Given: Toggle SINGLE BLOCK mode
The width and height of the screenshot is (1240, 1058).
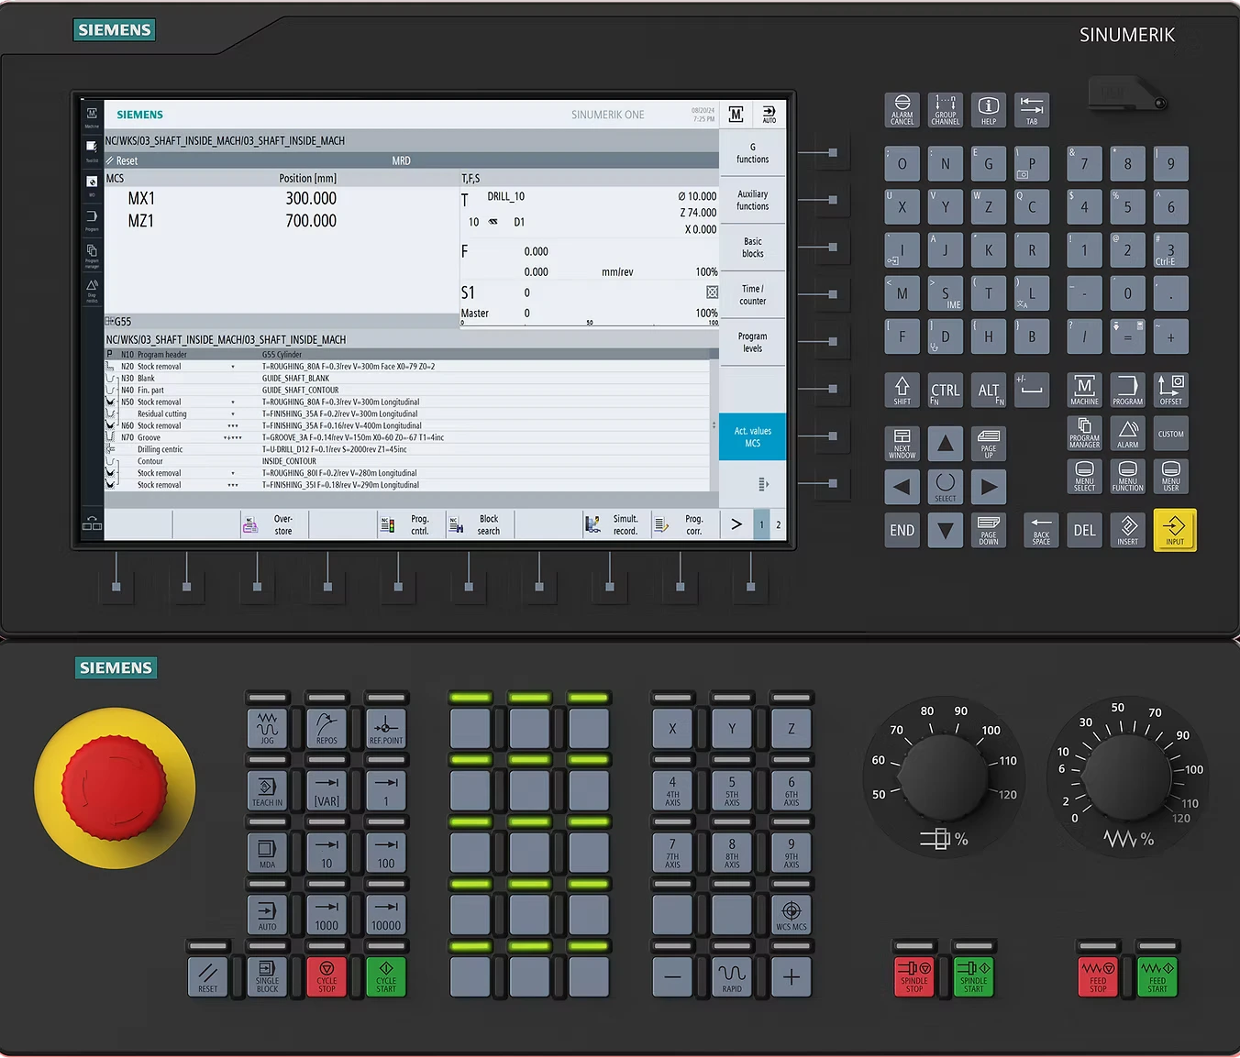Looking at the screenshot, I should 267,976.
